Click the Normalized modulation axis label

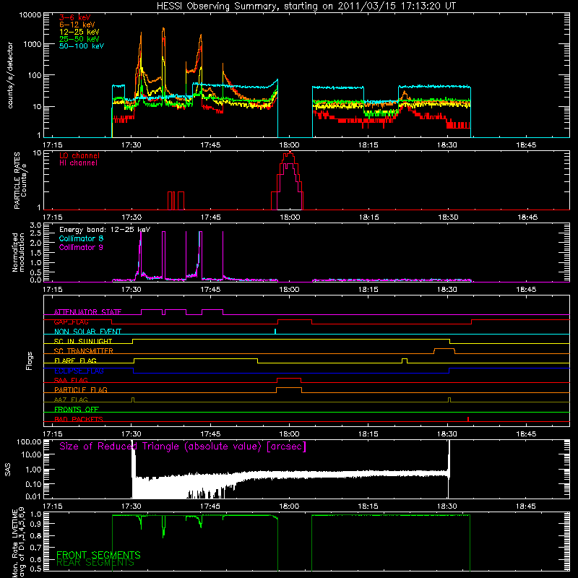[18, 252]
